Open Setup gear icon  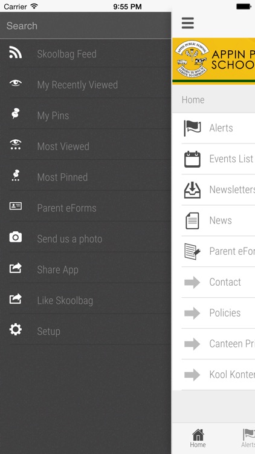coord(15,329)
